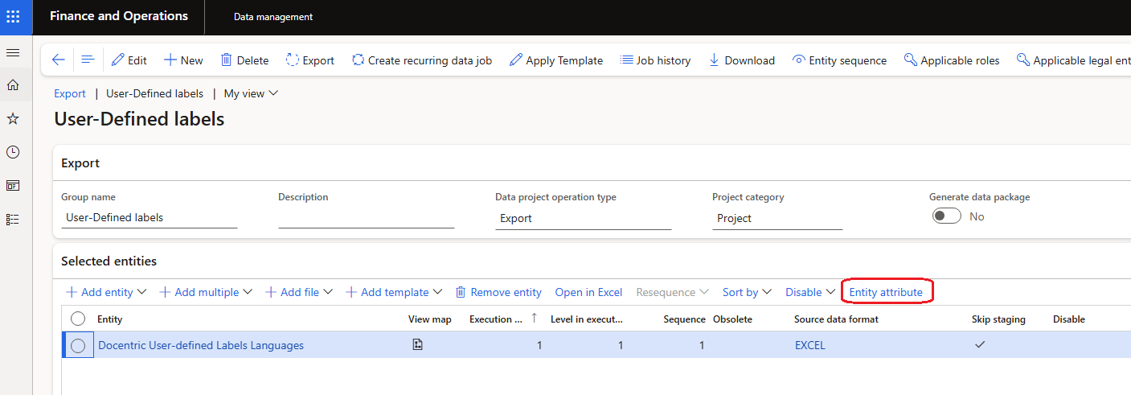This screenshot has height=395, width=1131.
Task: Expand the hamburger navigation pane icon
Action: point(13,52)
